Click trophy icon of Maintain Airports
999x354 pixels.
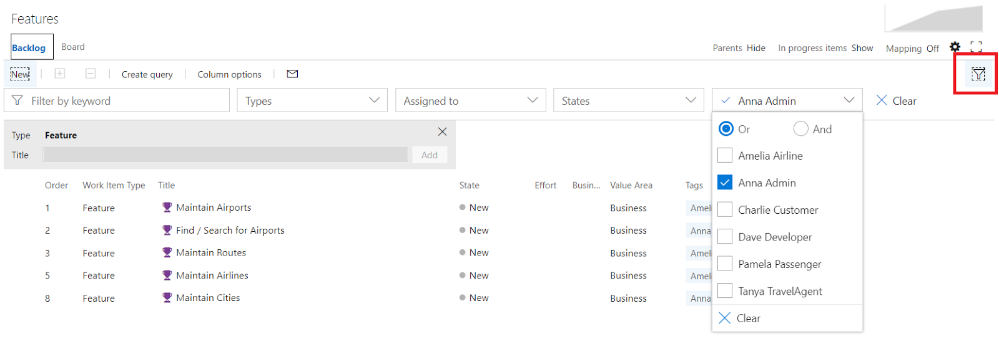coord(167,208)
